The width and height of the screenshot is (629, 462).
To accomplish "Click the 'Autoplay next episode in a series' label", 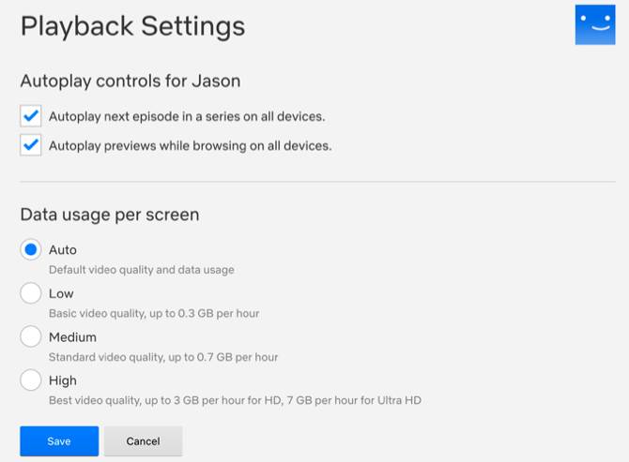I will coord(187,116).
